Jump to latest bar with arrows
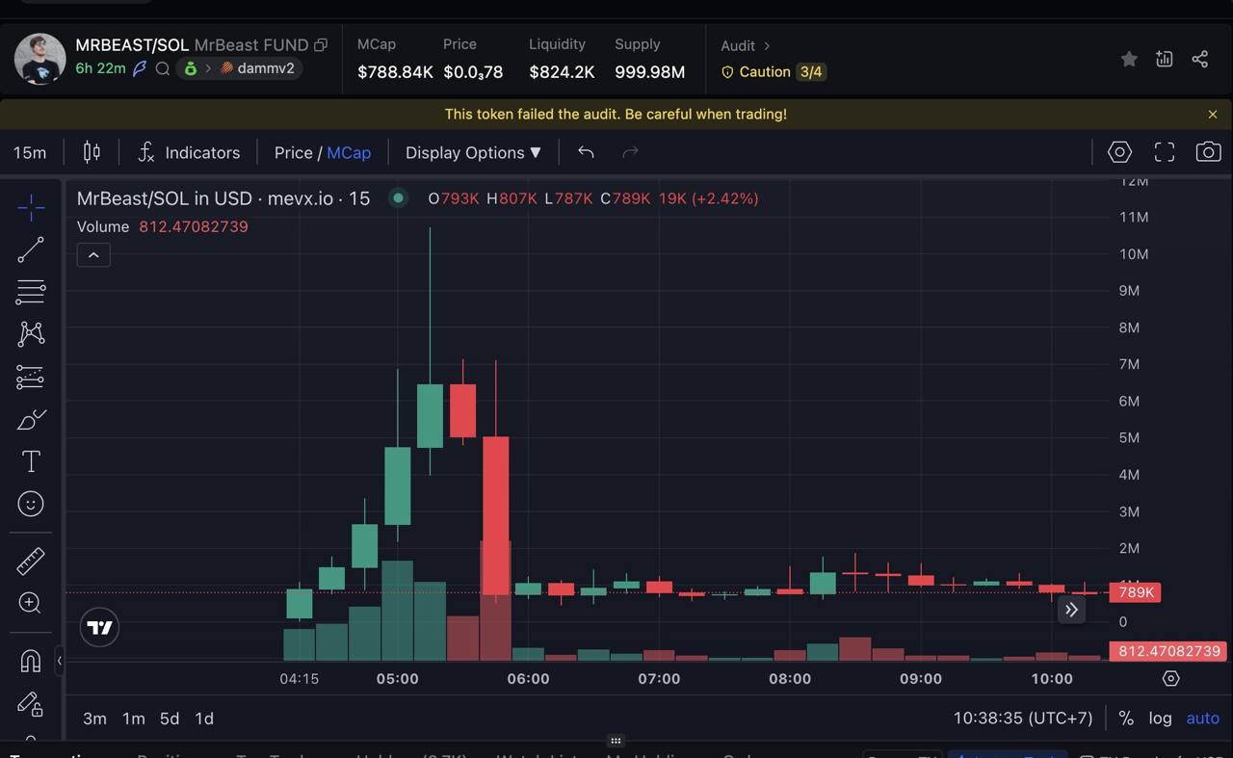Viewport: 1233px width, 758px height. [x=1071, y=609]
